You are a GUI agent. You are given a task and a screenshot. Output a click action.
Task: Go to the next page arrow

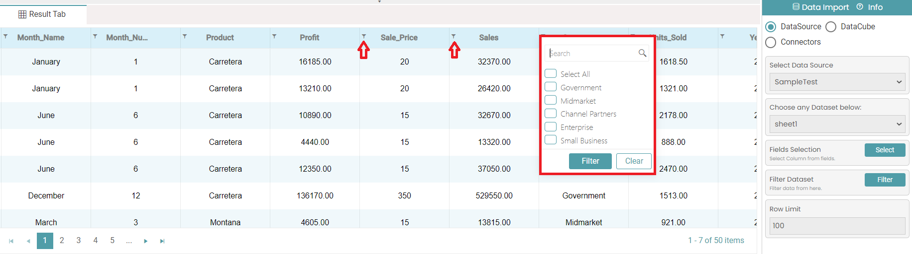(x=145, y=241)
